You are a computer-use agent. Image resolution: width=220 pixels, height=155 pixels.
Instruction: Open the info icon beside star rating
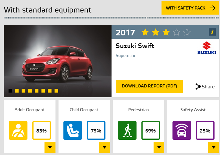[212, 32]
